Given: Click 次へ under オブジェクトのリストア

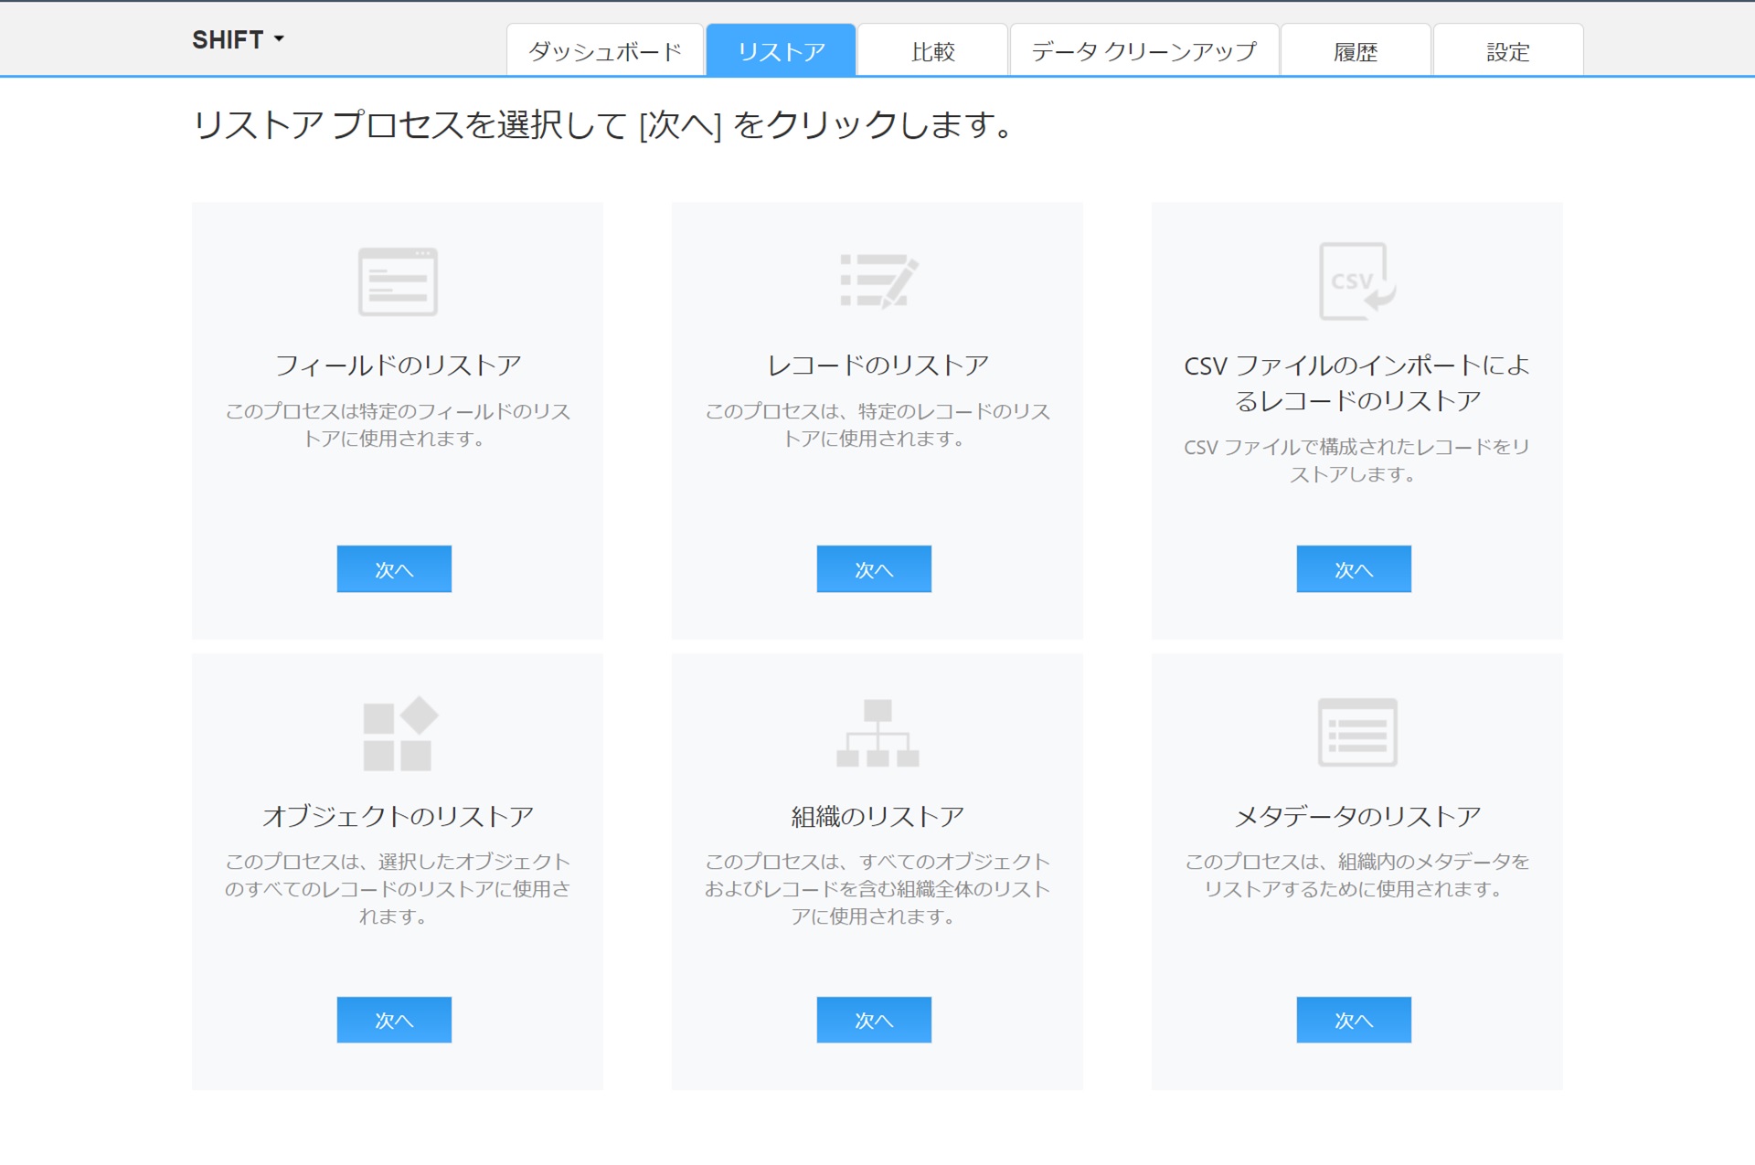Looking at the screenshot, I should coord(394,1020).
